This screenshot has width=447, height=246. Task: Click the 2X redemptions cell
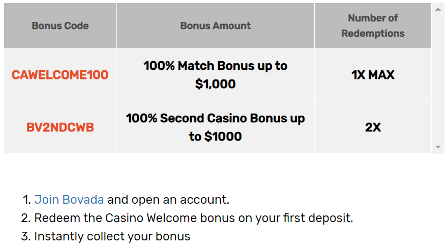[373, 127]
